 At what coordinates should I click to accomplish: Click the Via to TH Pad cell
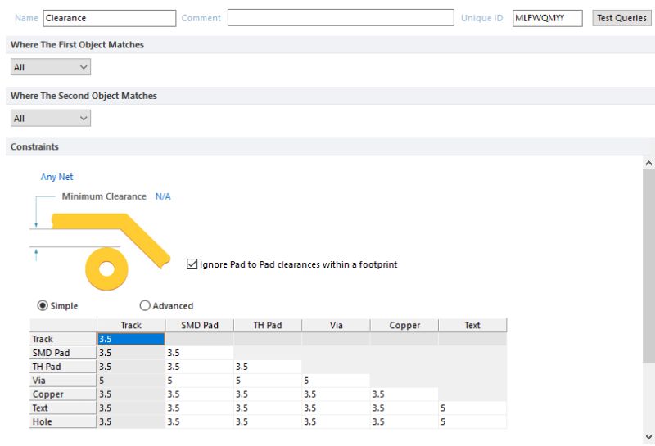click(x=268, y=380)
